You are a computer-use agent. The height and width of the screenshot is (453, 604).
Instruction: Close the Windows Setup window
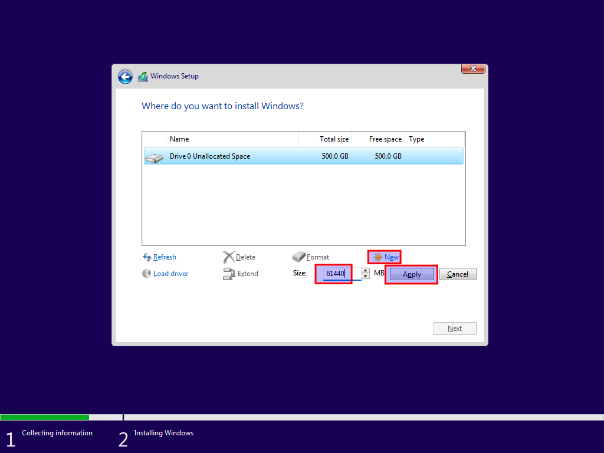point(473,68)
